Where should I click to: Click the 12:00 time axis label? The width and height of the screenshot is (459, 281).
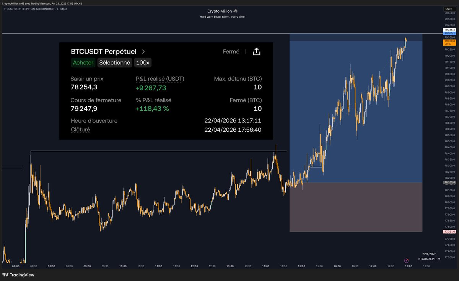tap(194, 266)
